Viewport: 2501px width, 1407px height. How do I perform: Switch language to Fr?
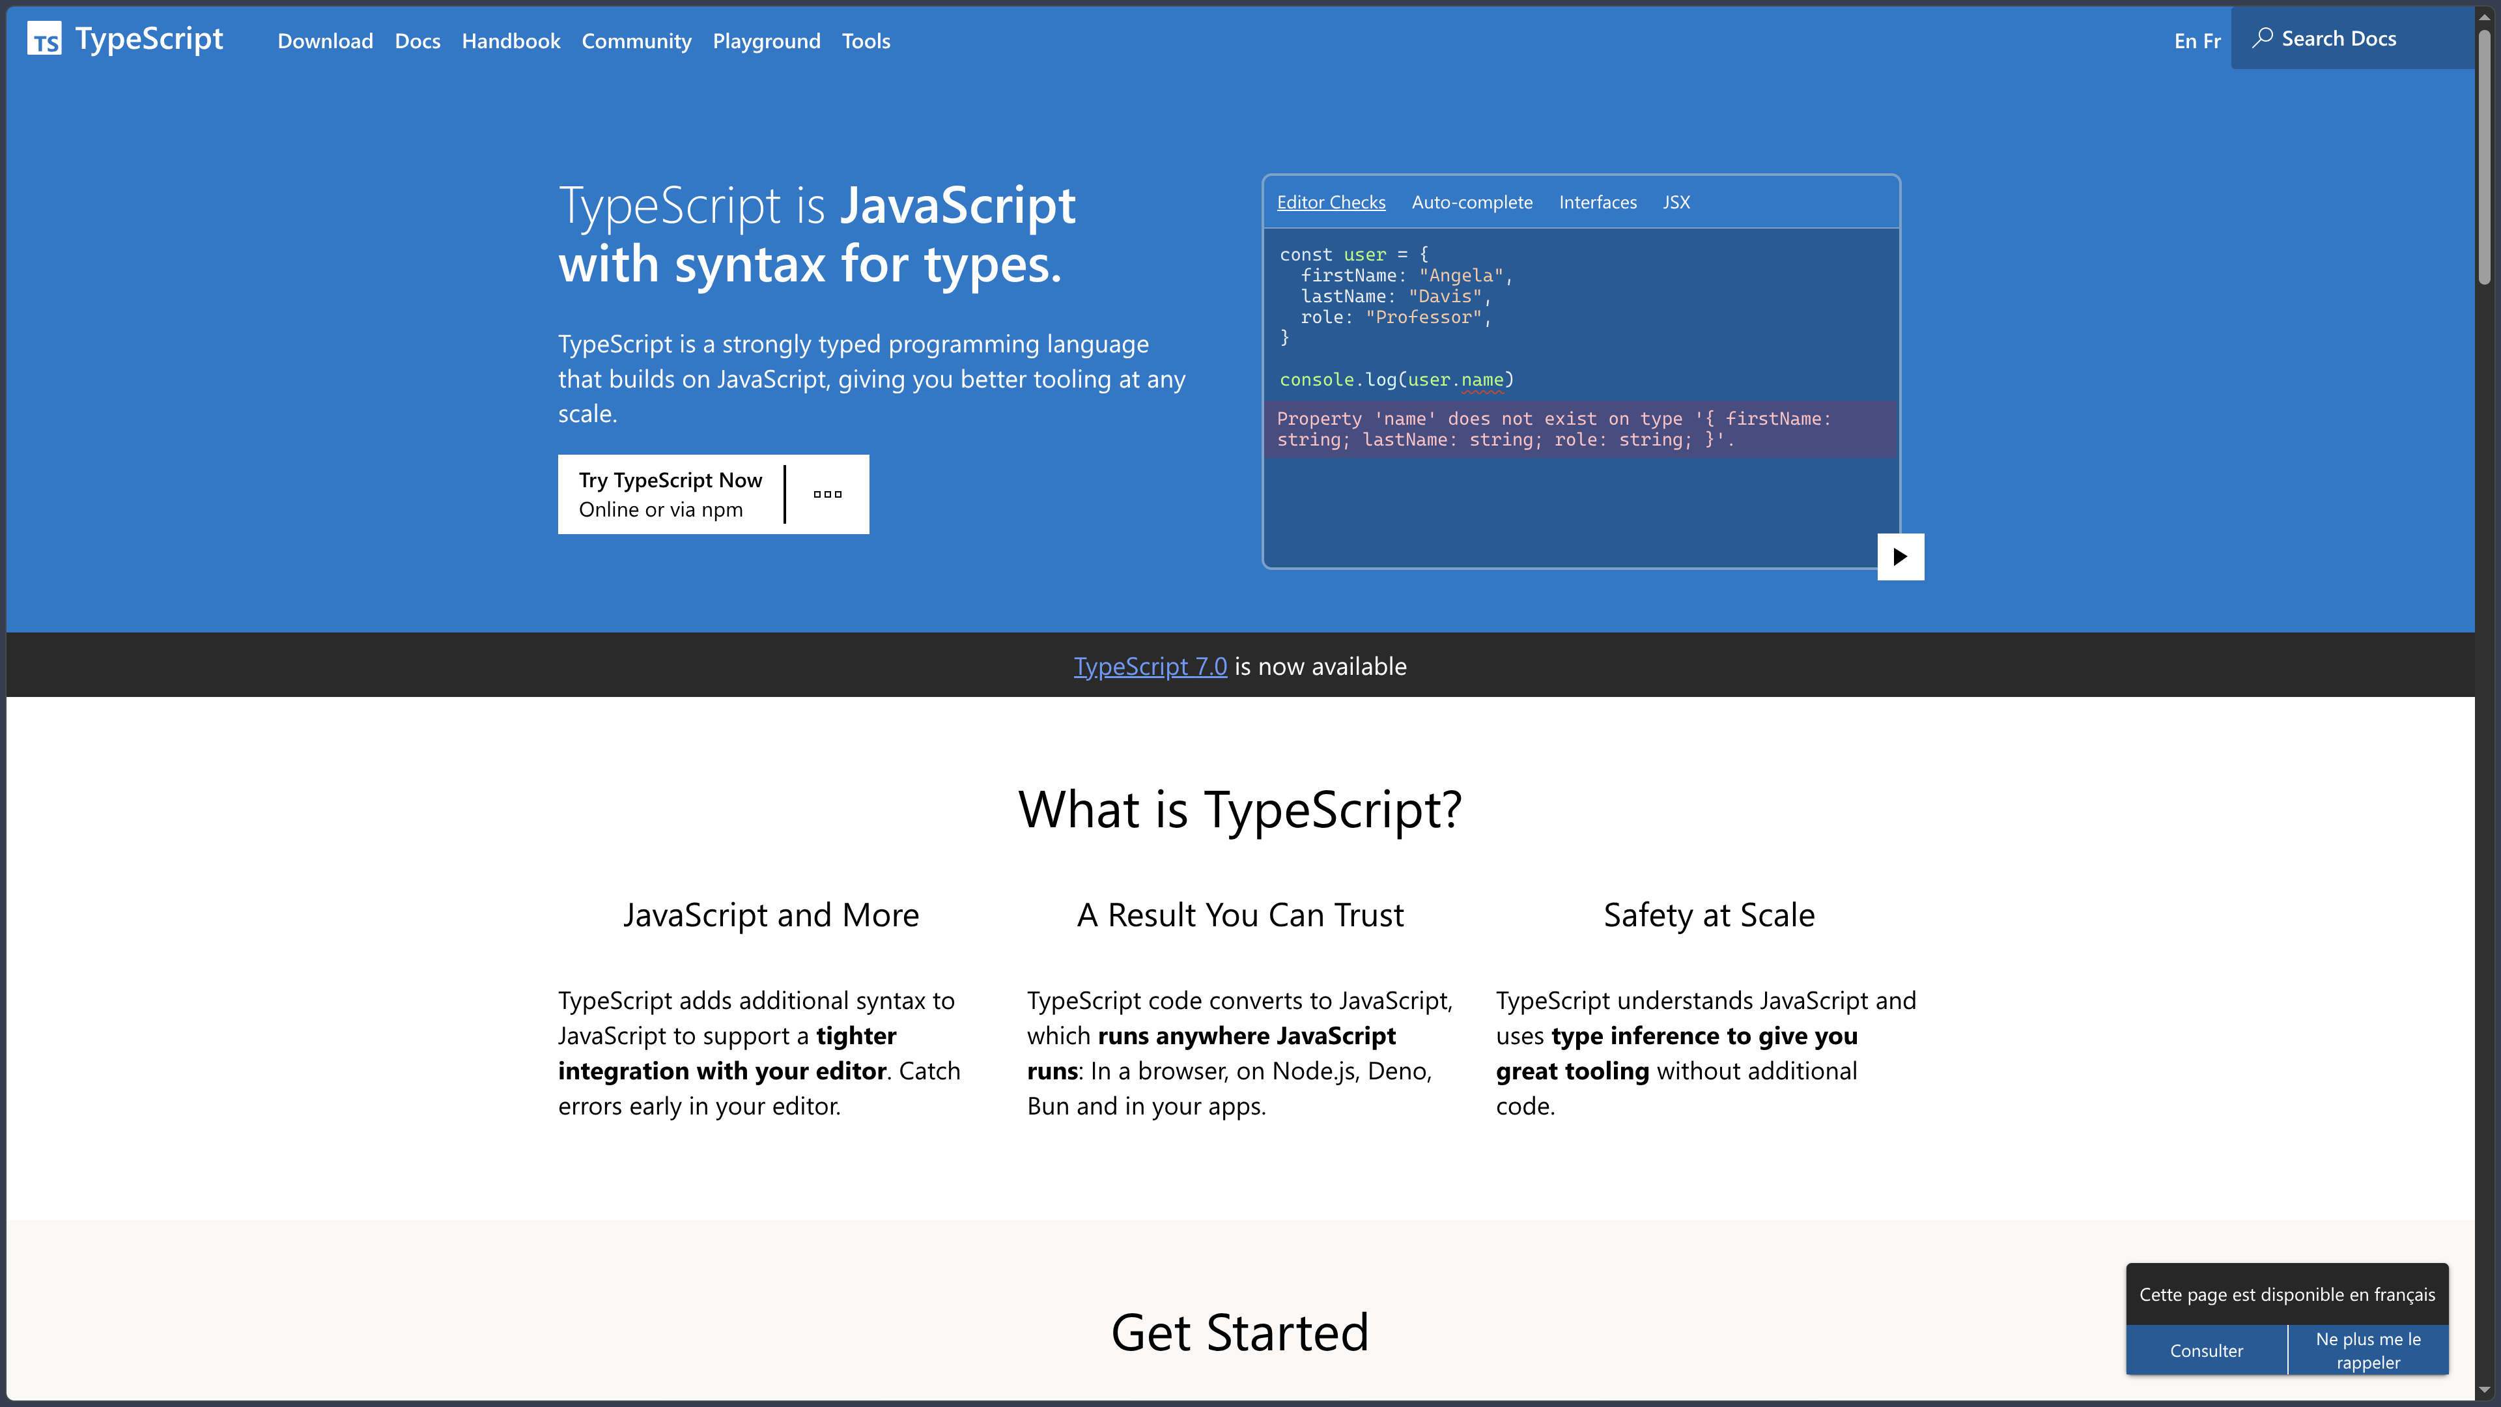click(2212, 41)
